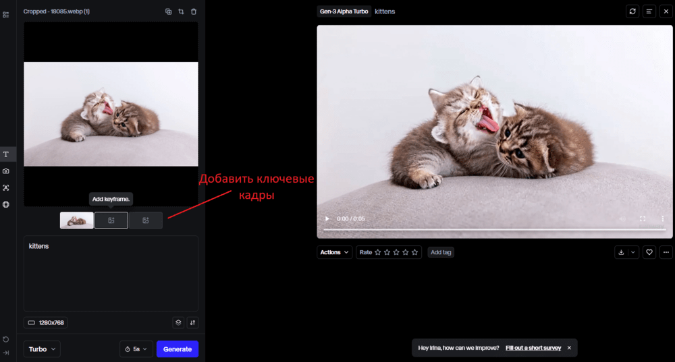Click the crop image icon
This screenshot has width=675, height=362.
point(181,11)
